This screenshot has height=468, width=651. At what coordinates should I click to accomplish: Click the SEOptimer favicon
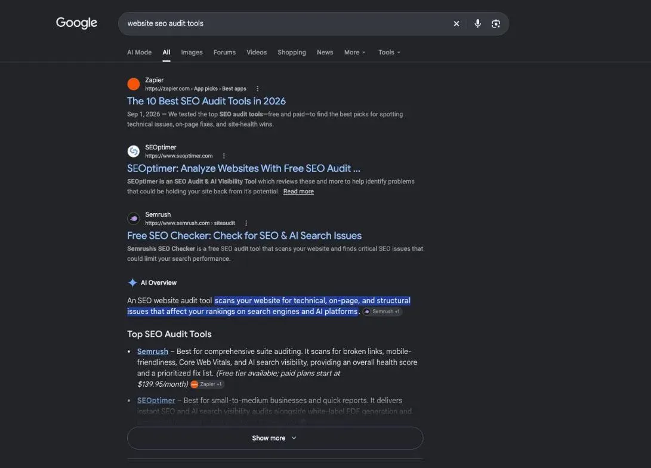coord(133,151)
